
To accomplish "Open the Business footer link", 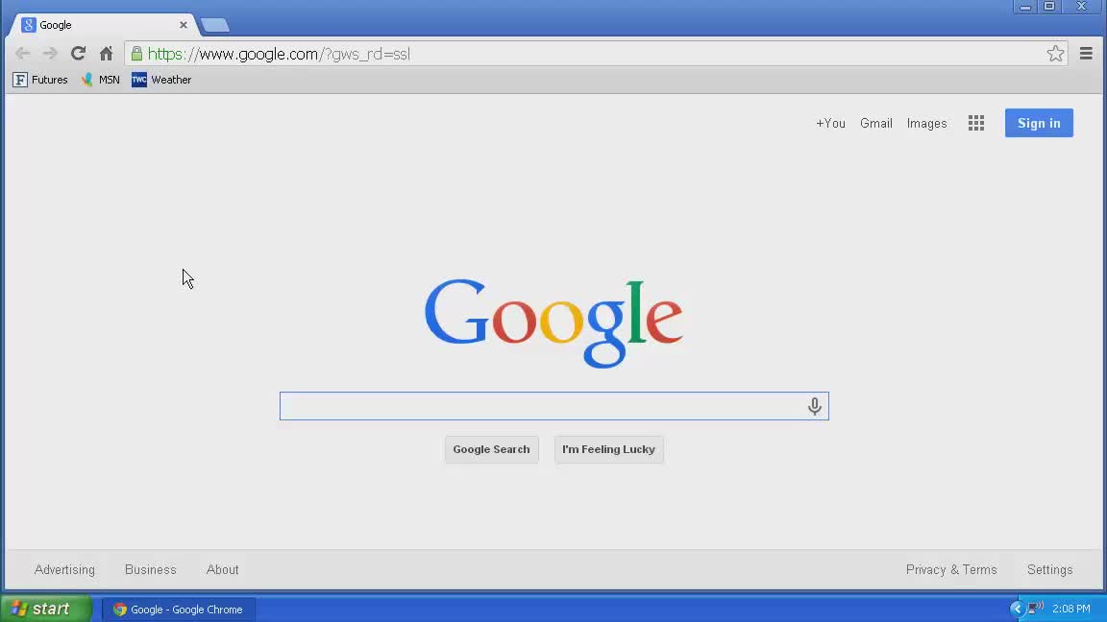I will tap(150, 570).
